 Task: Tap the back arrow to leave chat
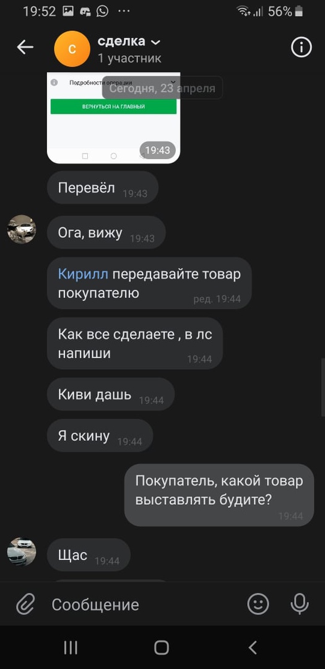tap(25, 47)
